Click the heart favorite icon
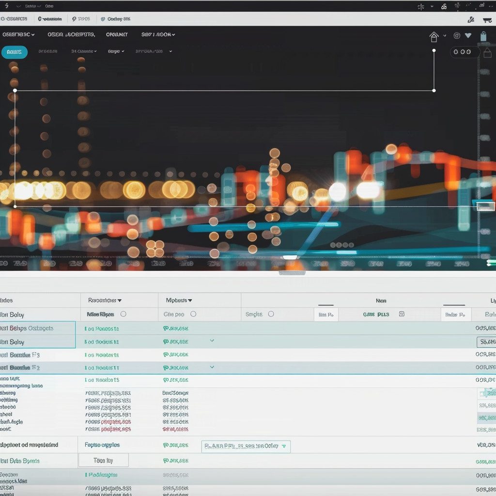496x496 pixels. point(468,36)
